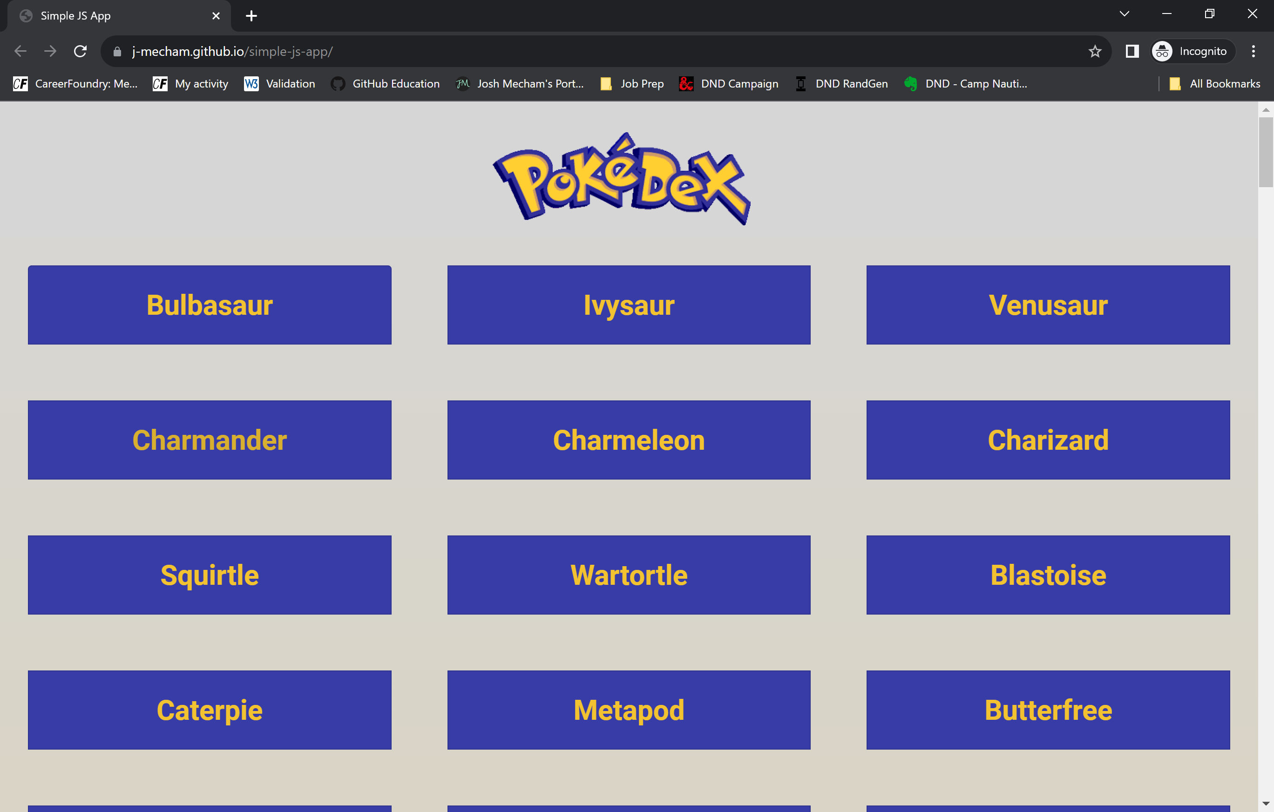Open the Charmander entry
Viewport: 1274px width, 812px height.
point(210,440)
